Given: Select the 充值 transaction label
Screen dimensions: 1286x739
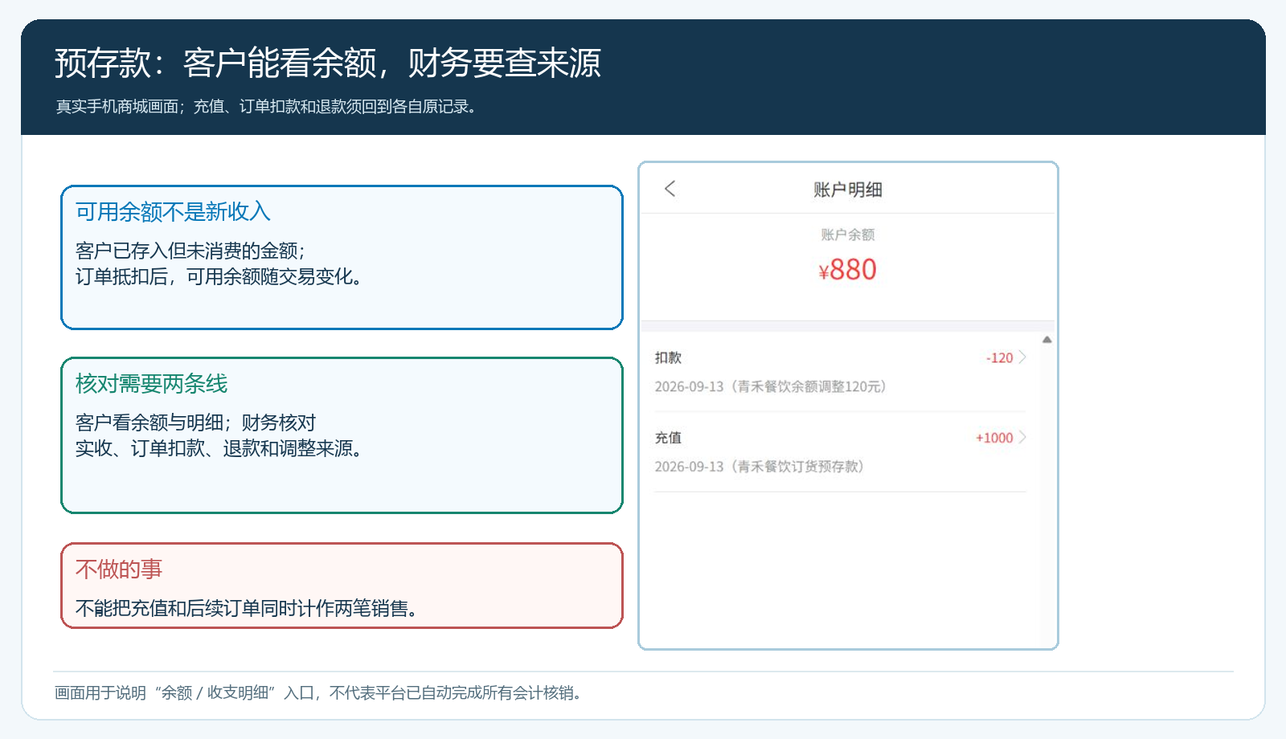Looking at the screenshot, I should click(x=668, y=438).
